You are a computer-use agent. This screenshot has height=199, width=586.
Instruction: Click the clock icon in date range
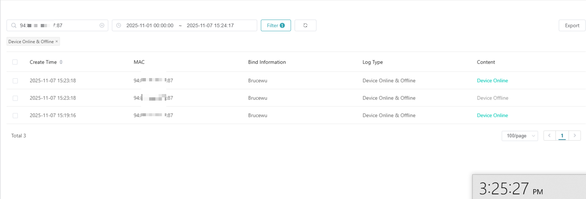[x=119, y=25]
